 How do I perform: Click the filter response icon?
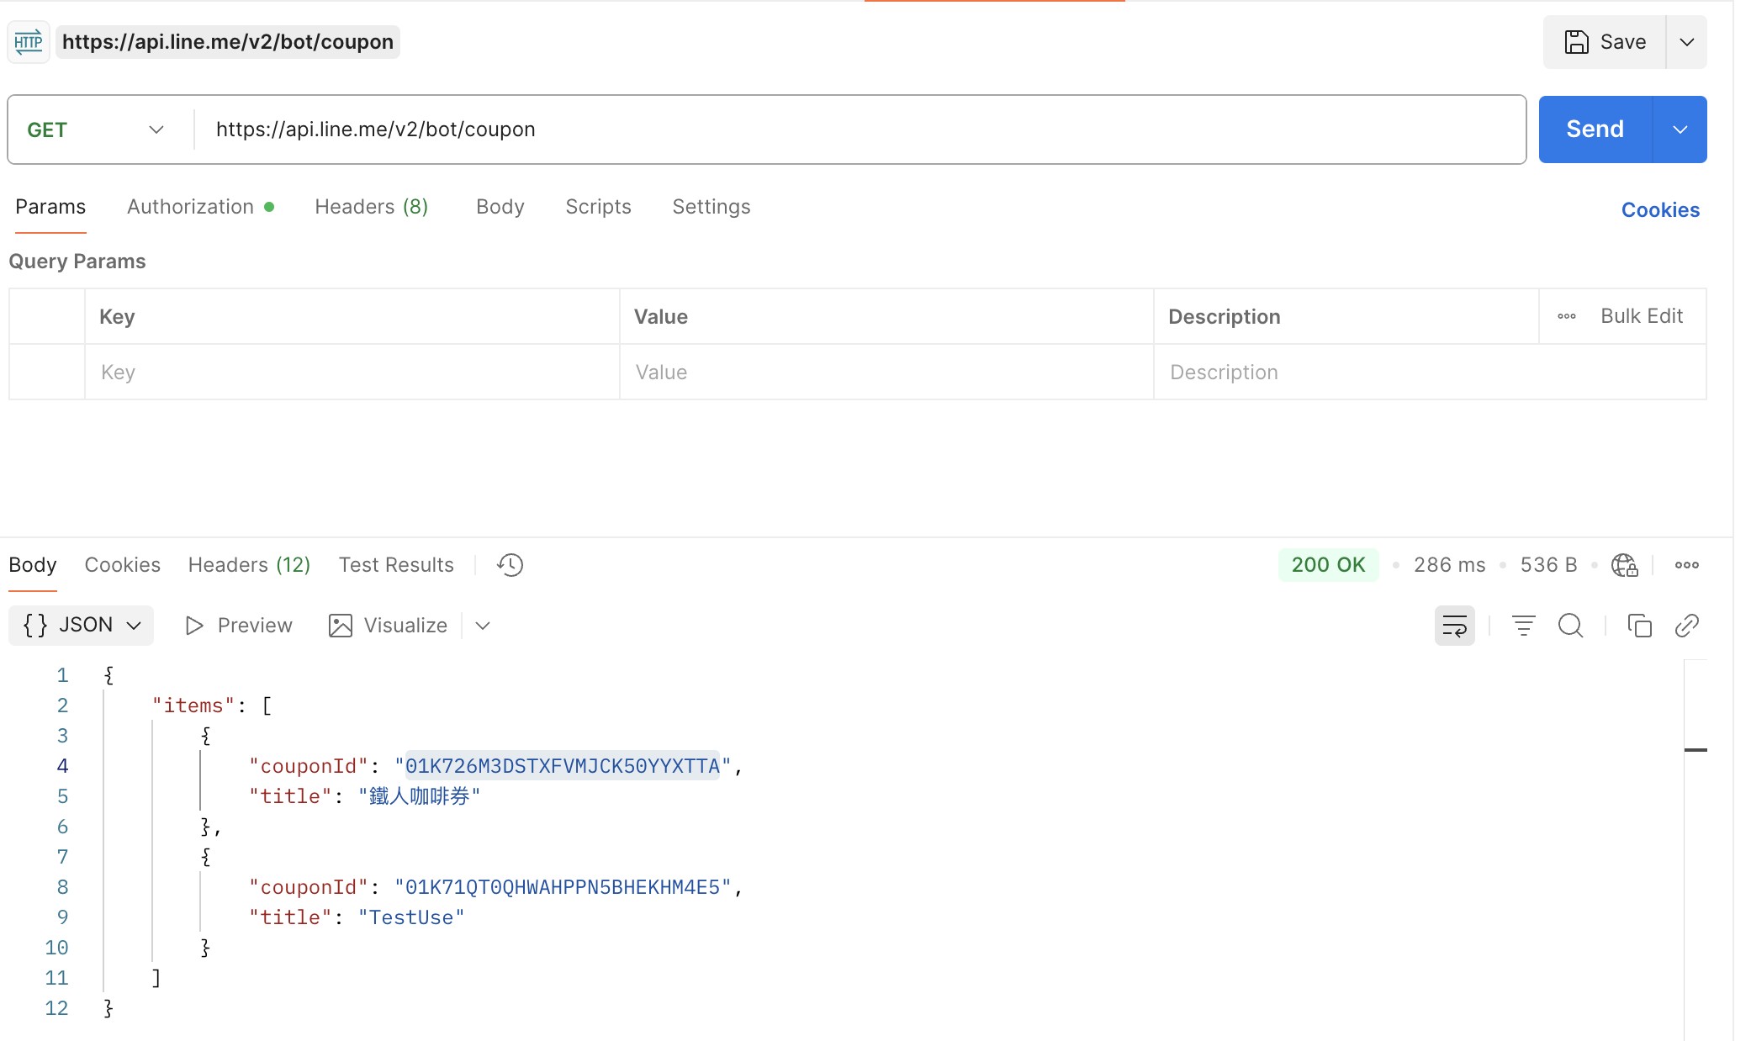click(x=1523, y=626)
